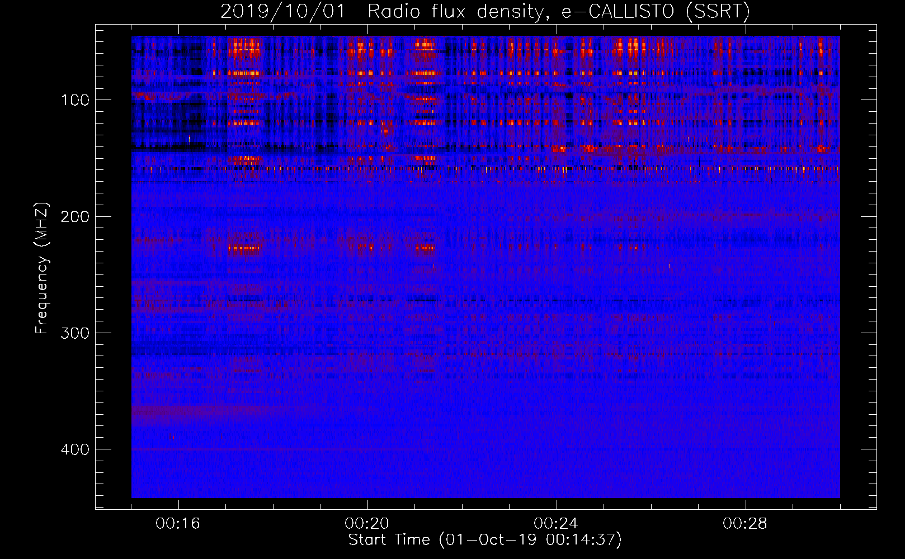Click the '400' frequency tick label

[74, 449]
